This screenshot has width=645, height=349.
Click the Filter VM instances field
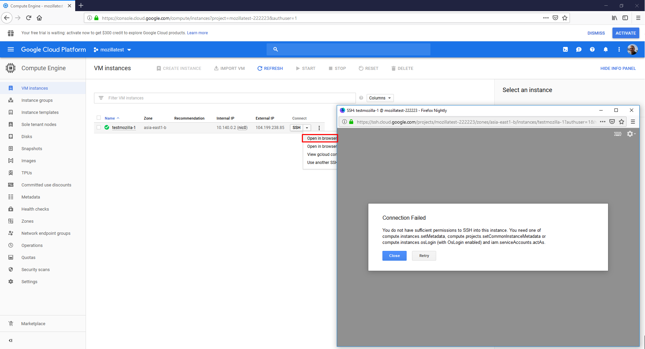tap(225, 98)
